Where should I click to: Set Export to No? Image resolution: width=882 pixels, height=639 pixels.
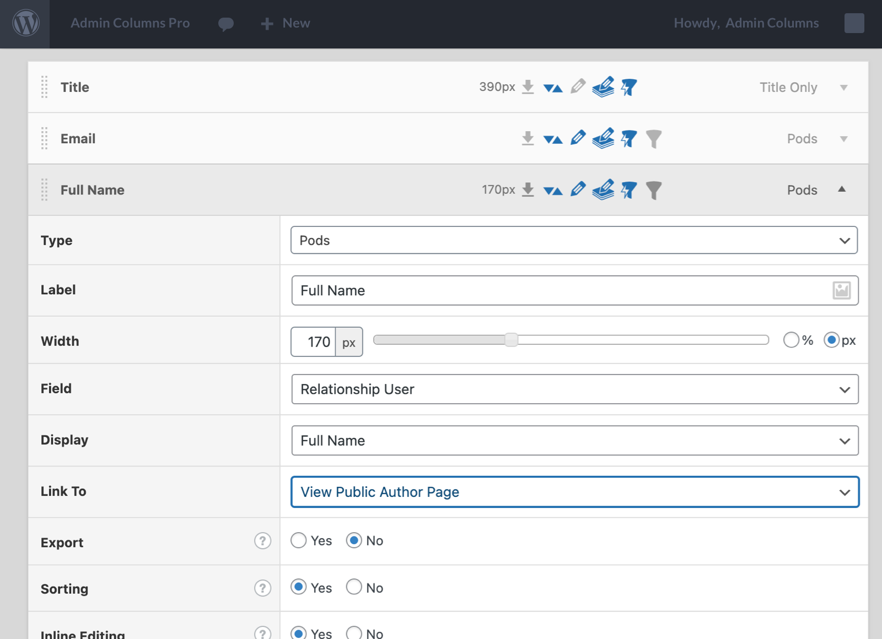(x=354, y=540)
